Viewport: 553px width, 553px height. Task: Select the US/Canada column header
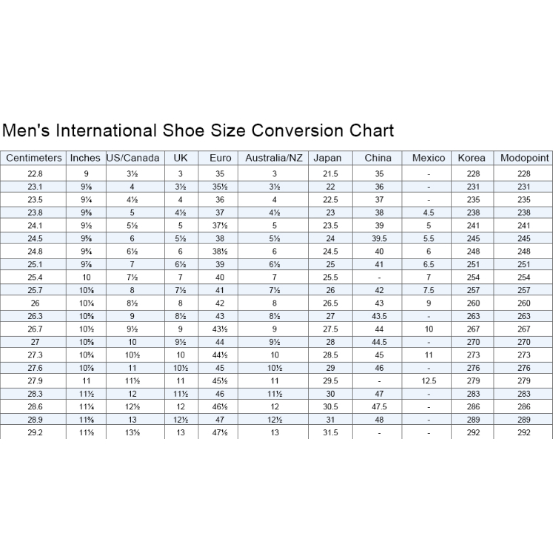click(133, 158)
